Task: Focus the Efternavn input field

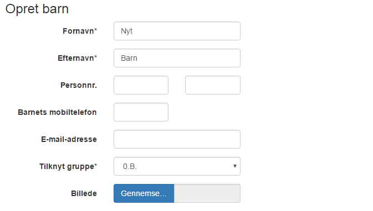Action: [177, 58]
